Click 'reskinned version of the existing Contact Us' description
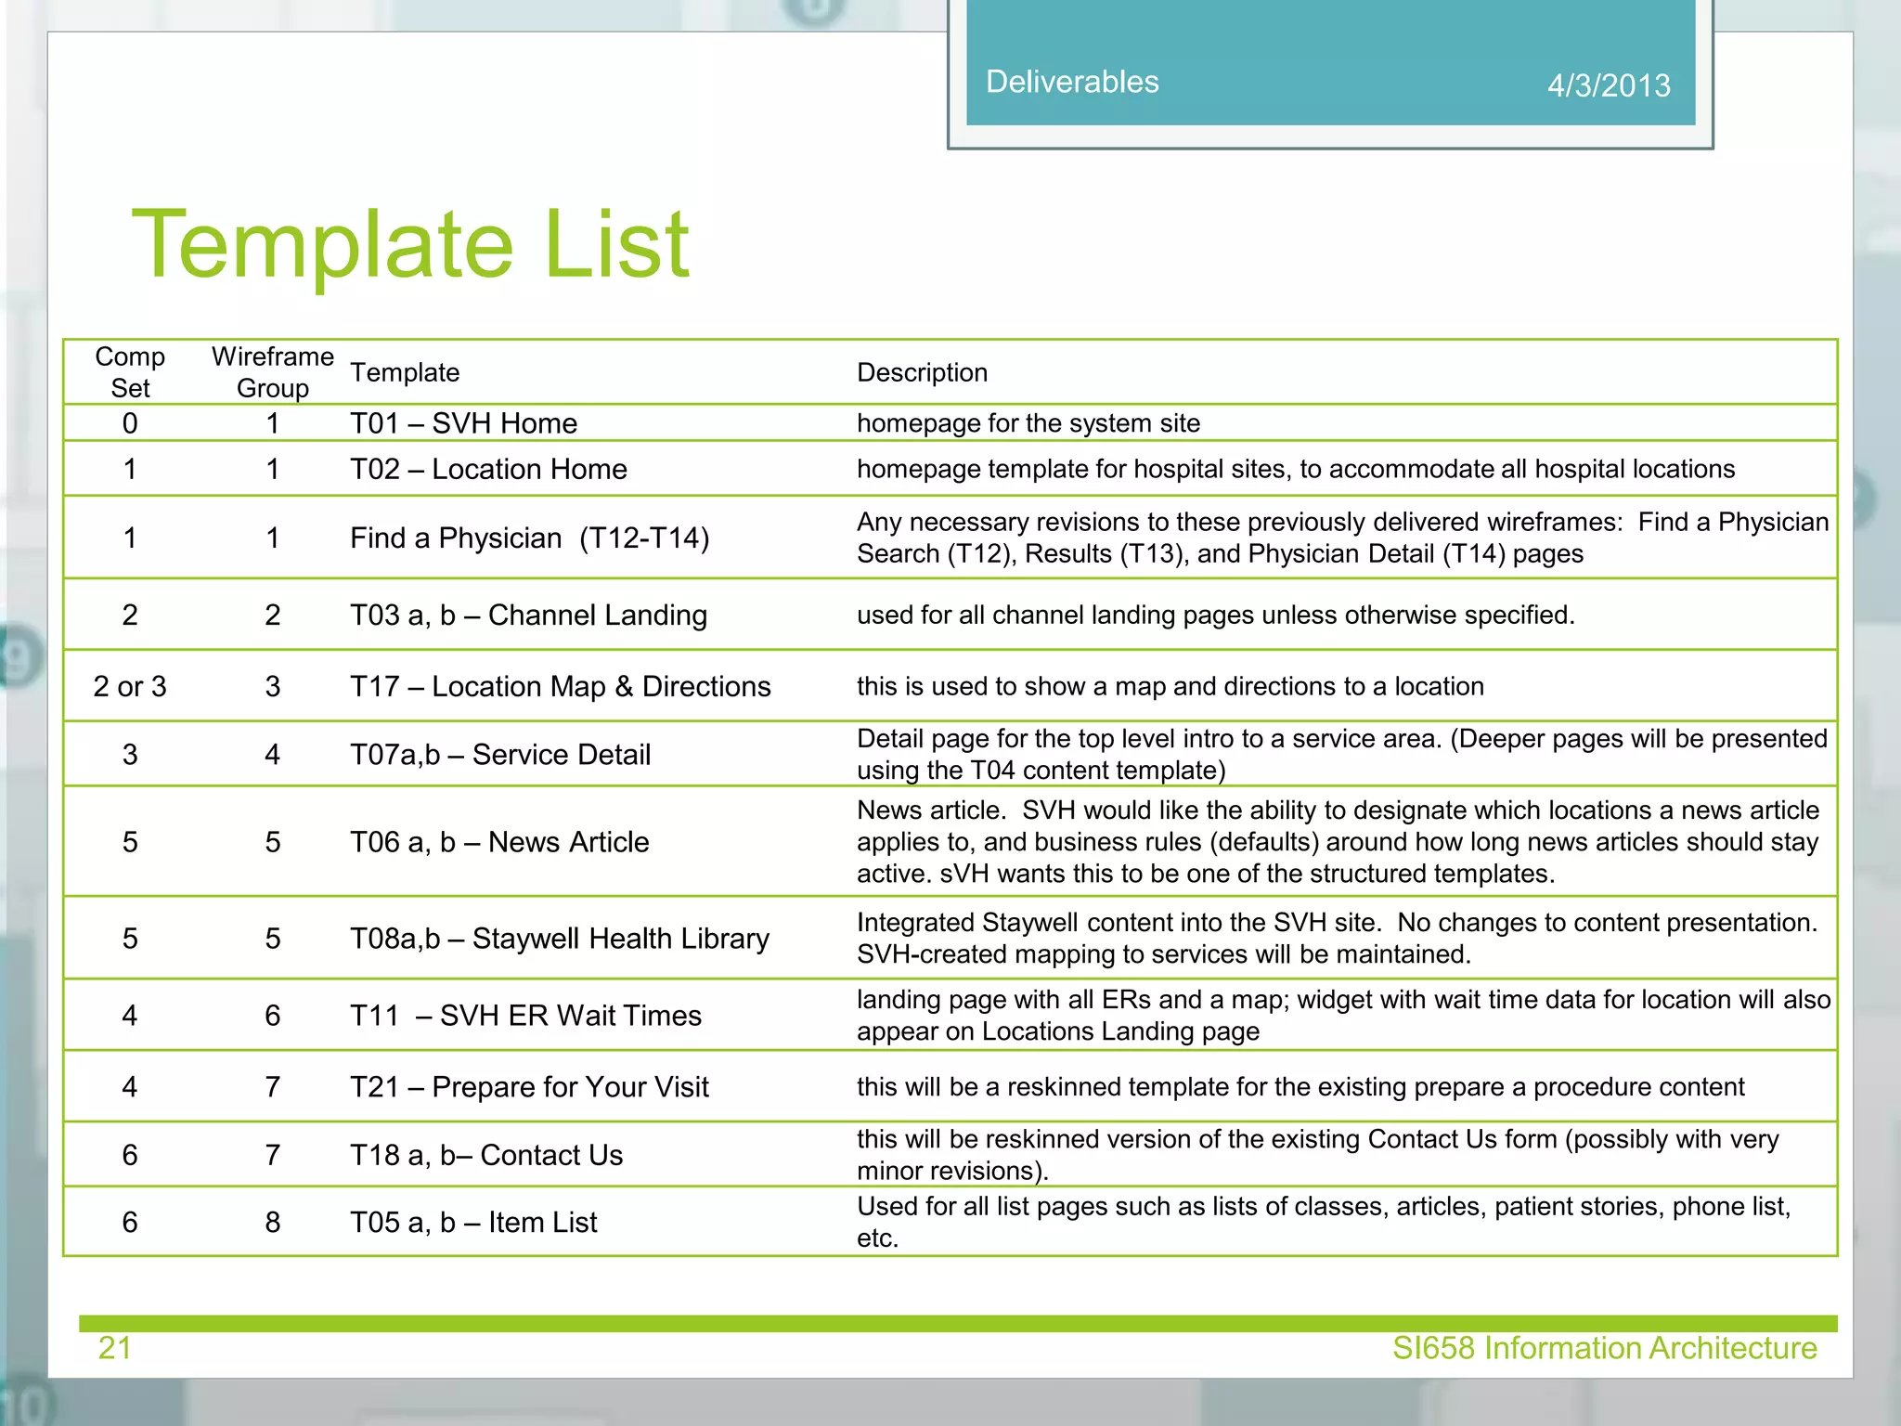Image resolution: width=1901 pixels, height=1426 pixels. 1318,1155
